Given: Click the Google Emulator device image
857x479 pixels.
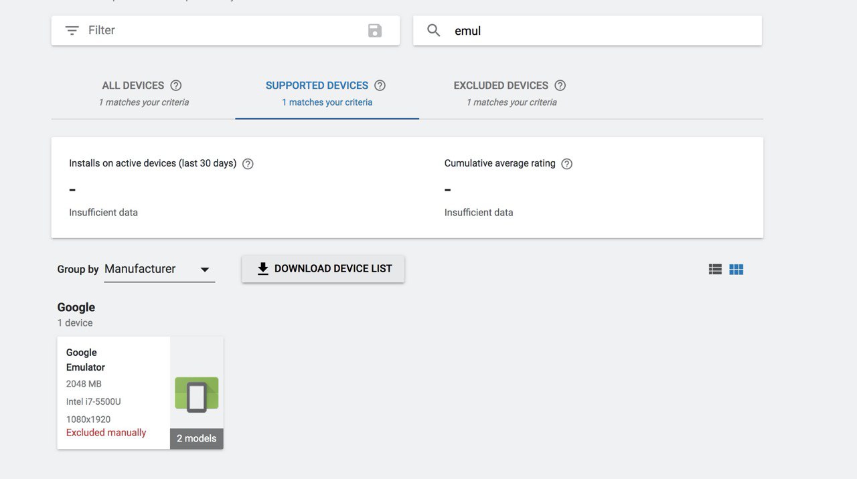Looking at the screenshot, I should tap(197, 394).
